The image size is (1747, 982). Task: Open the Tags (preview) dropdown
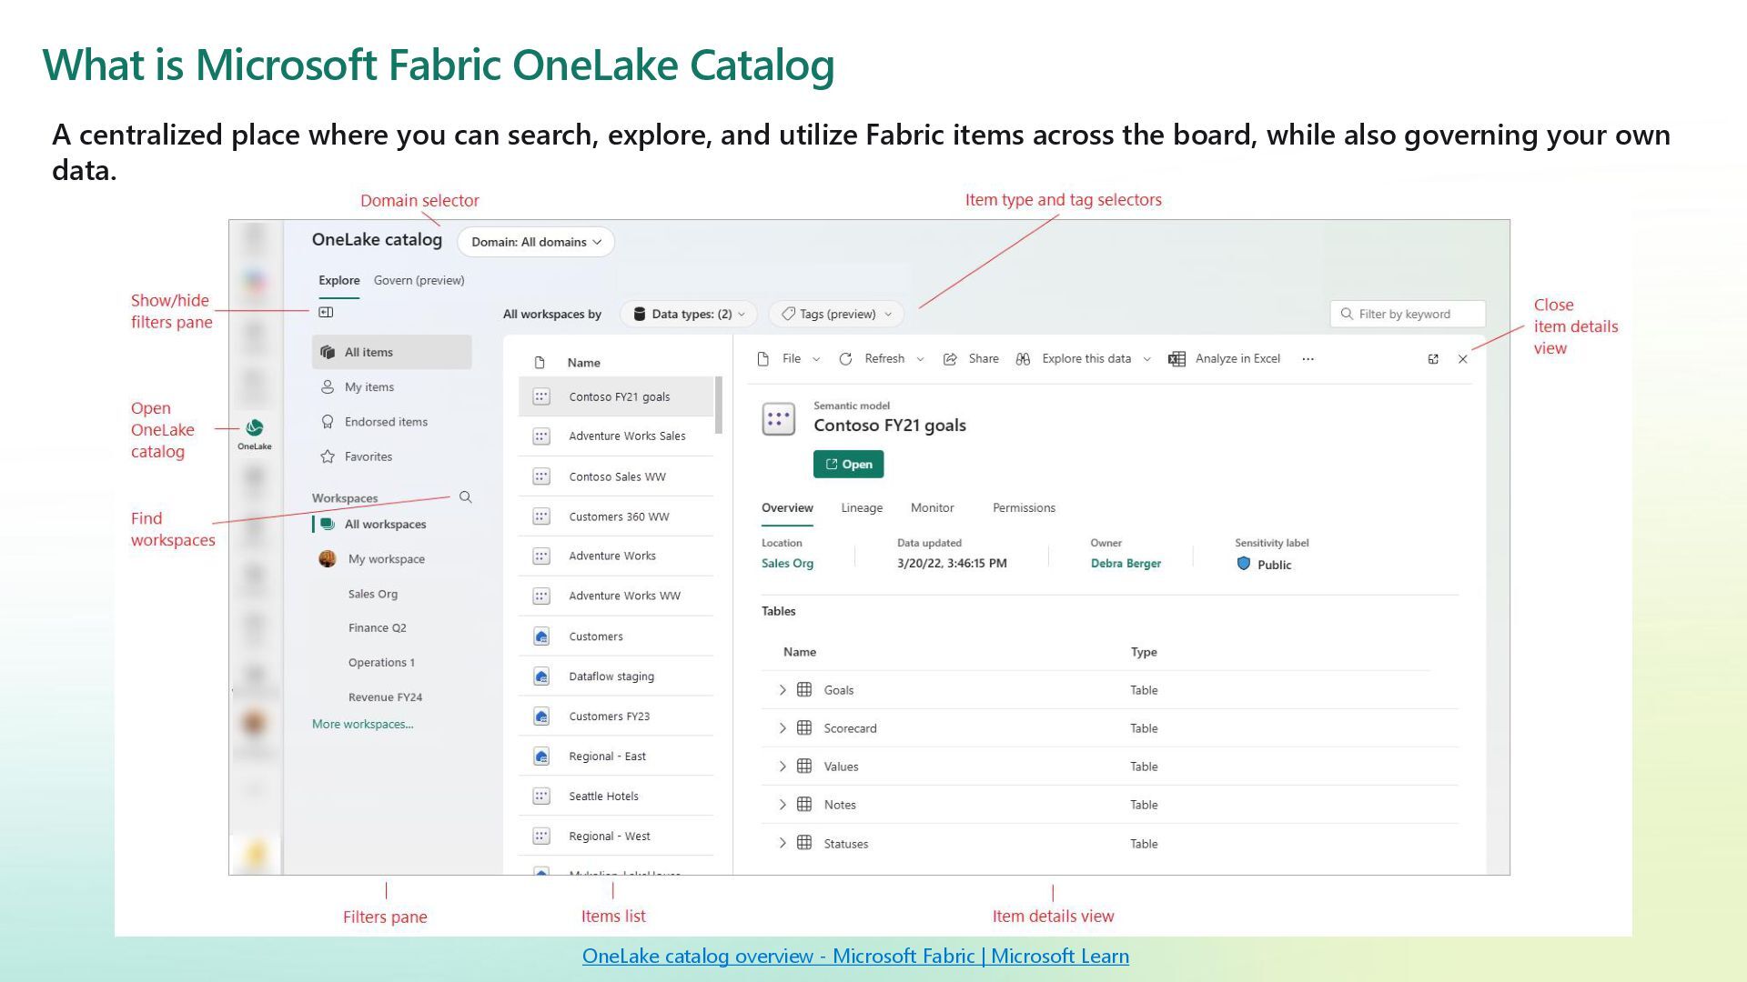836,315
